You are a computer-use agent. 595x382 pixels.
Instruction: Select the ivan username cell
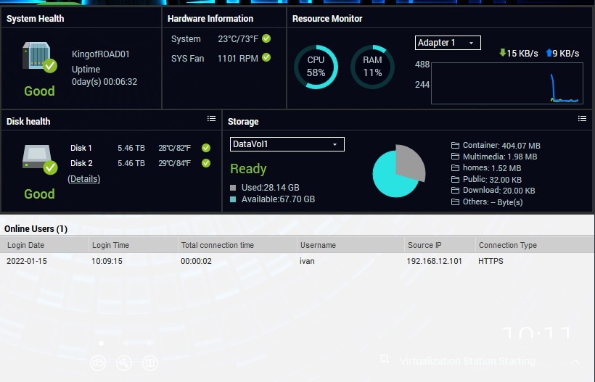coord(307,261)
